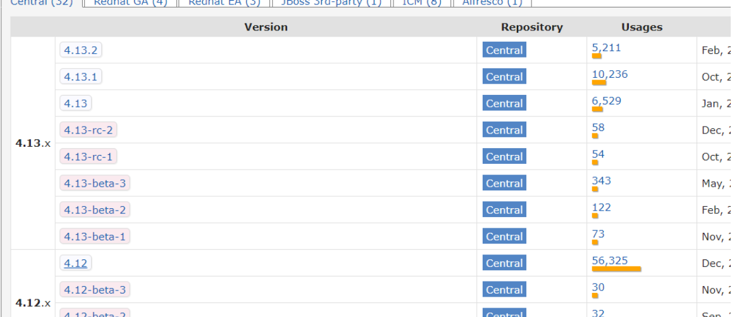The width and height of the screenshot is (744, 317).
Task: Switch to the ICM tab
Action: [422, 3]
